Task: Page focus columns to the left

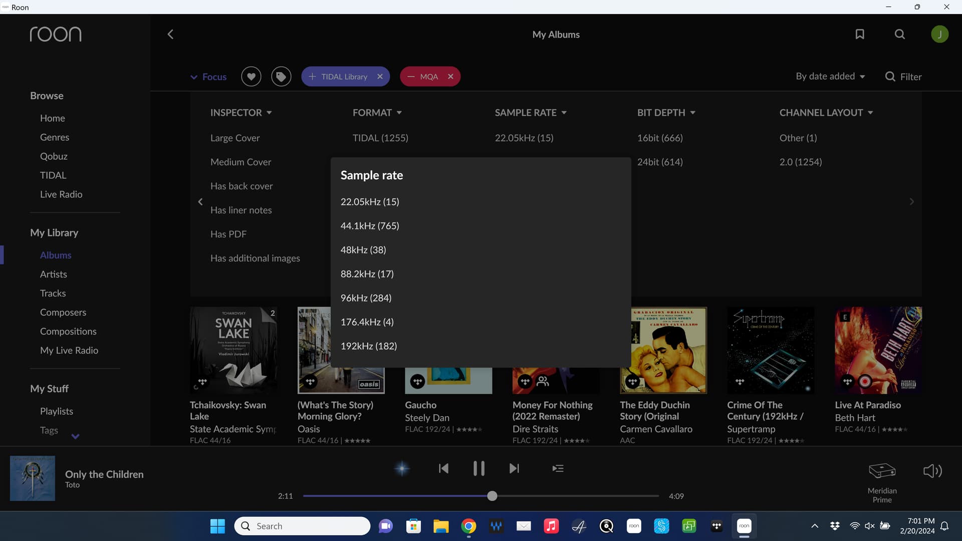Action: click(200, 201)
